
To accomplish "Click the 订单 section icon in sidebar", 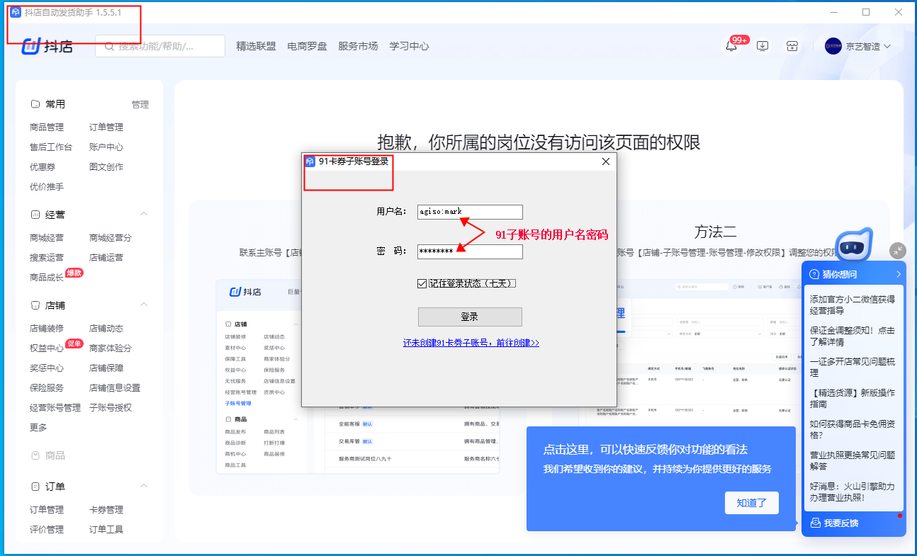I will [x=35, y=487].
